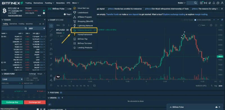Click the order size percentage slider handle
Screen dimensions: 225x110
click(x=24, y=95)
